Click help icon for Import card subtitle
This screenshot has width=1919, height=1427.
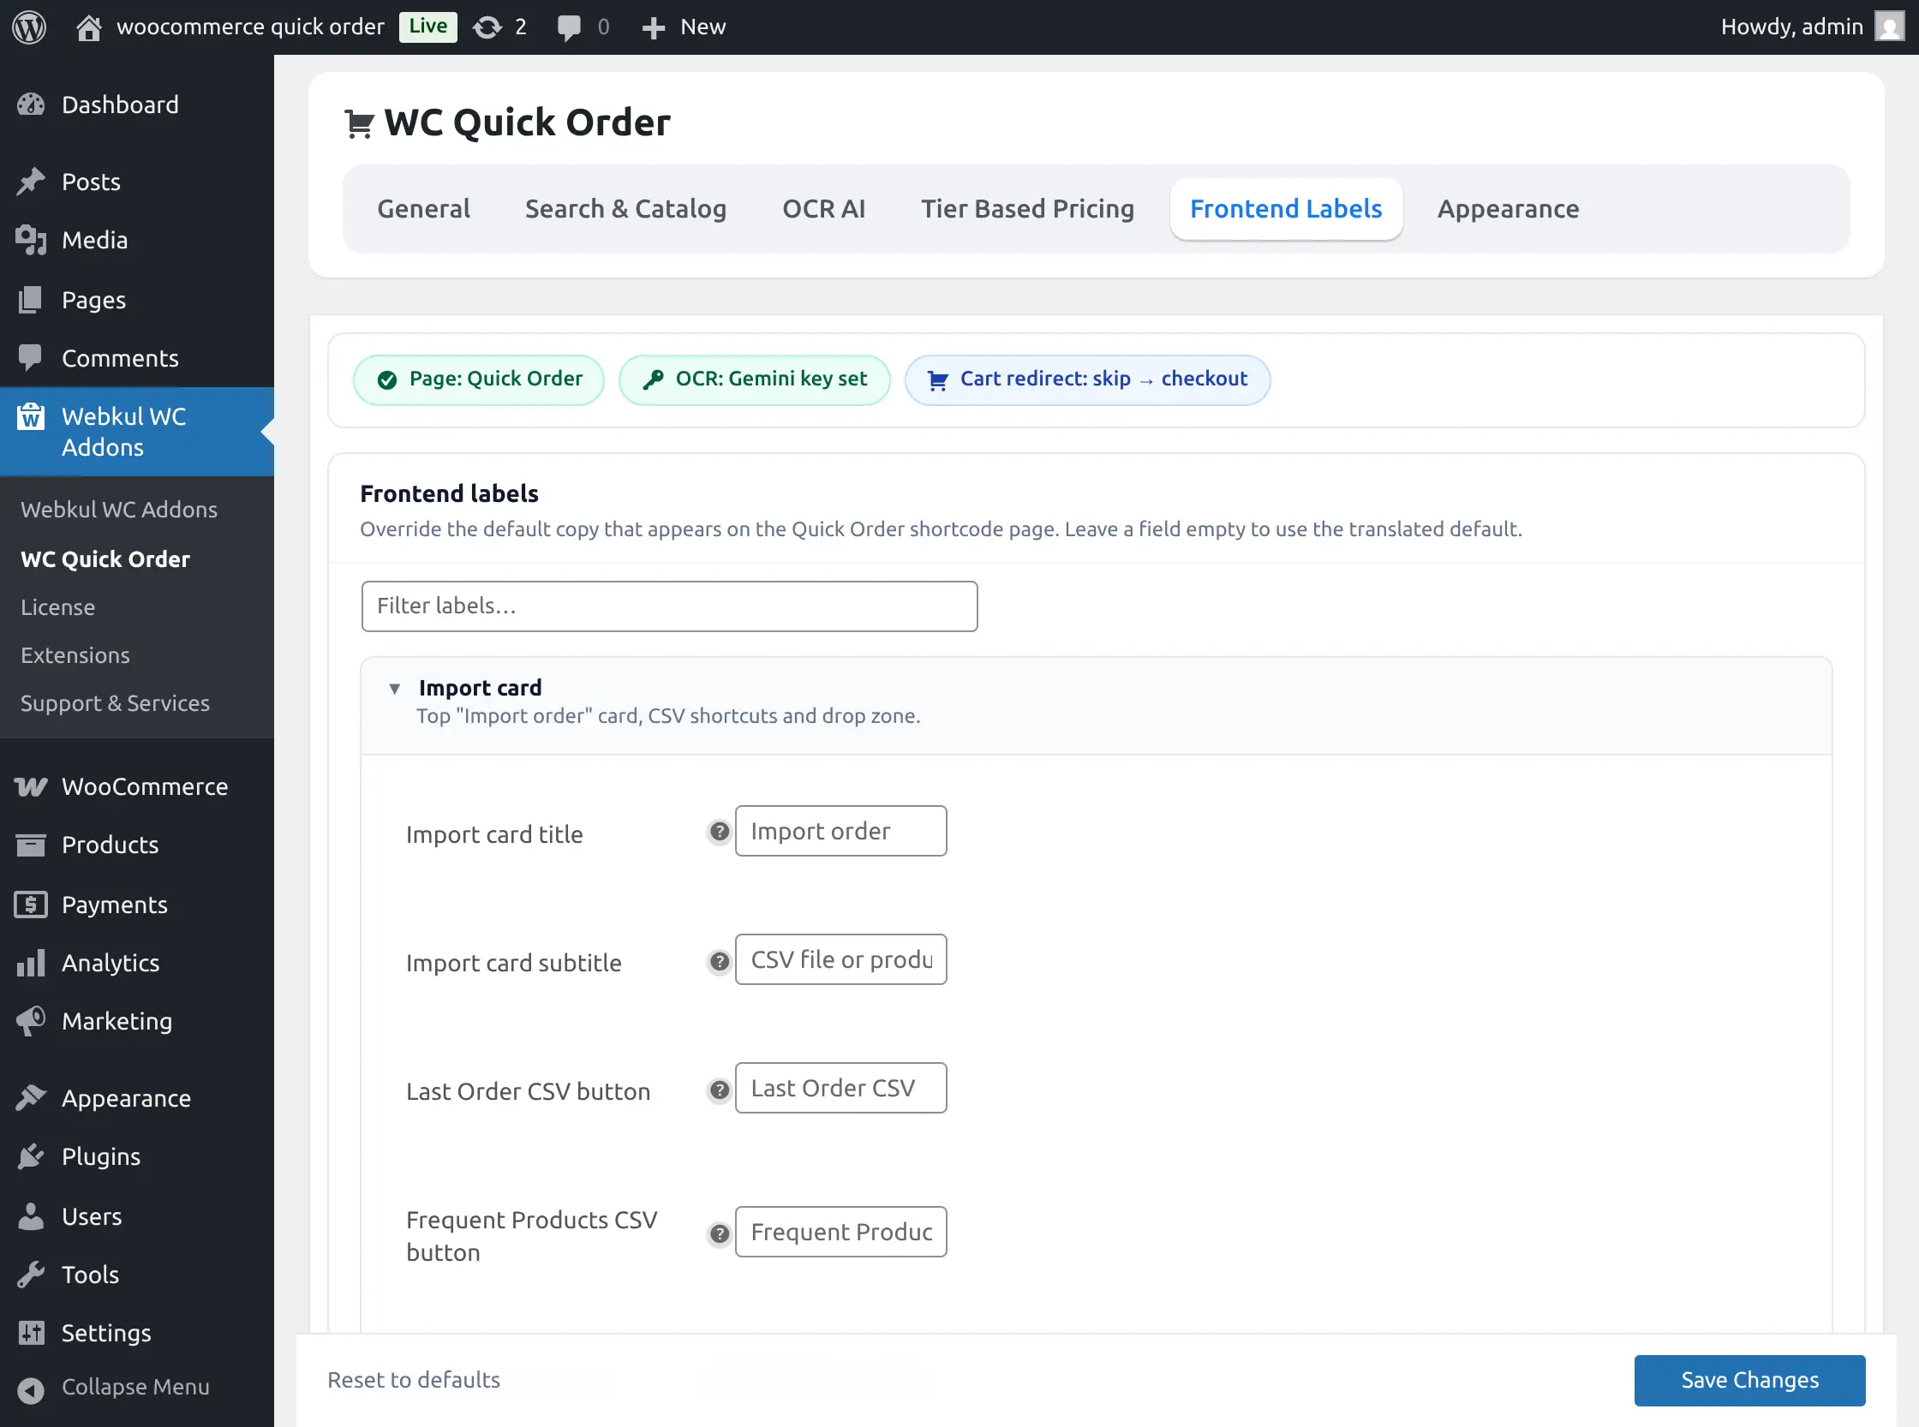tap(719, 961)
